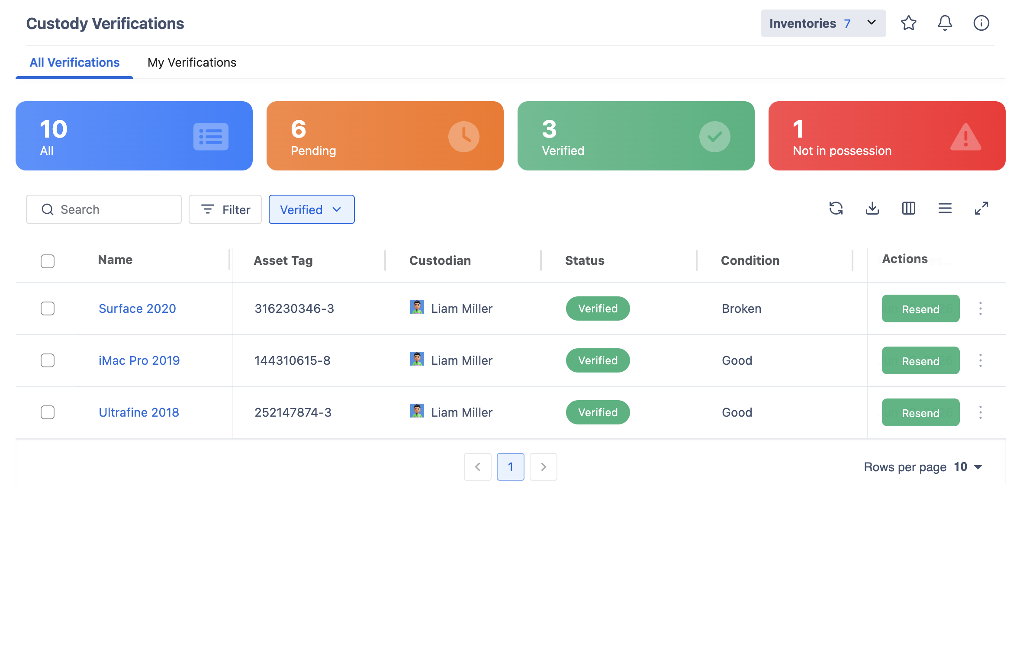Click the info circle icon

click(x=981, y=23)
